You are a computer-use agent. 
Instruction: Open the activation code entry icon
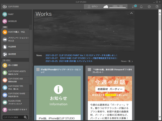[5, 40]
